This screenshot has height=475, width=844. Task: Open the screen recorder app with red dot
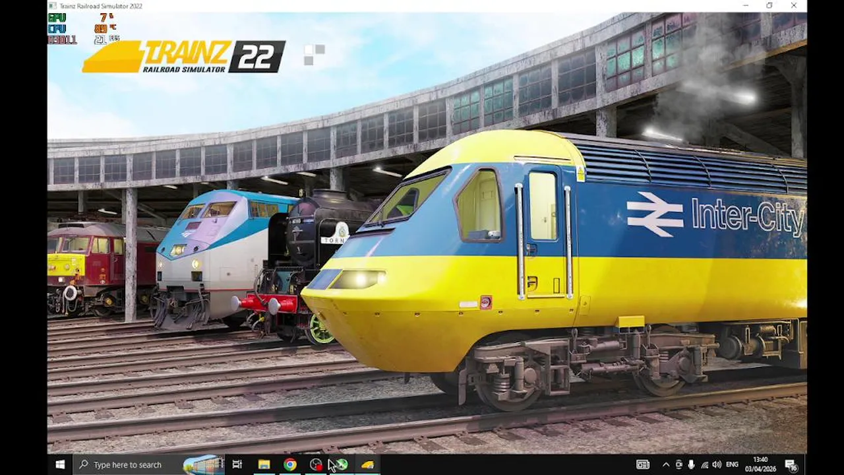click(x=316, y=464)
